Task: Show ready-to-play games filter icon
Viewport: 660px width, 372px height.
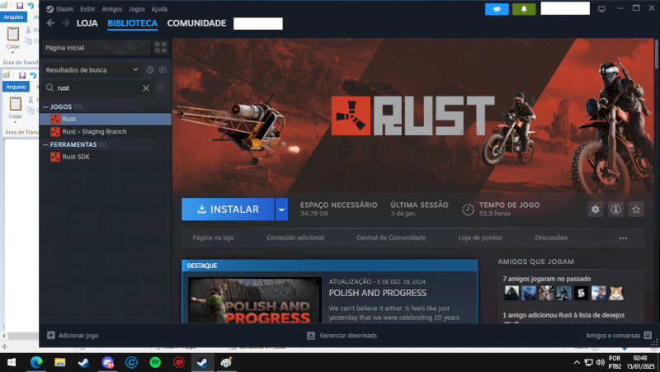Action: pyautogui.click(x=163, y=70)
